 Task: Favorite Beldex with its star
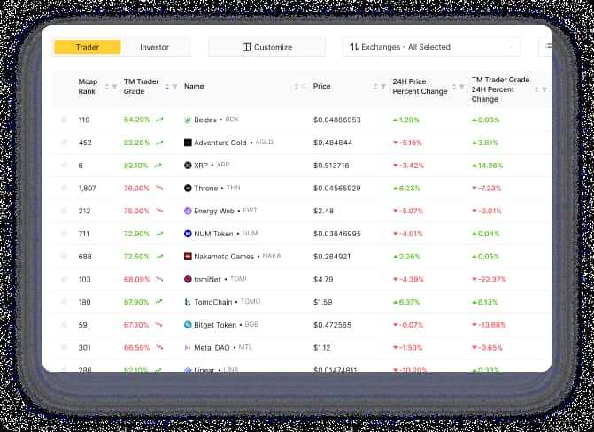tap(64, 120)
